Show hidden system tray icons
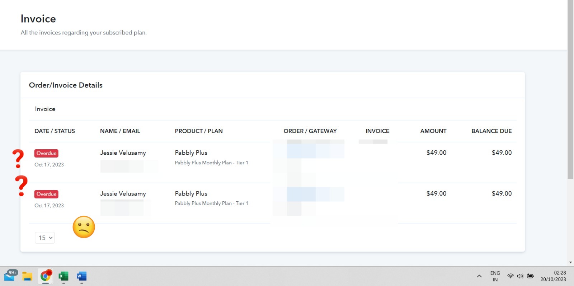This screenshot has height=286, width=574. (x=479, y=276)
